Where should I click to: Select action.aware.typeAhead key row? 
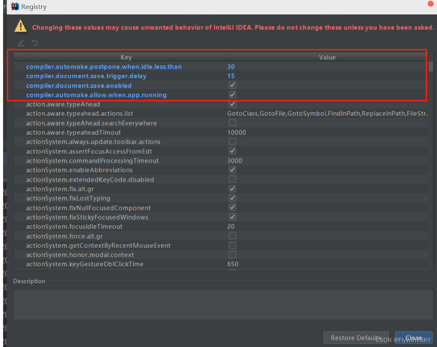click(63, 104)
